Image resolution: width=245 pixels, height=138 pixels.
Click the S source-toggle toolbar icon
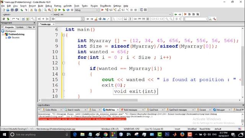click(x=176, y=19)
